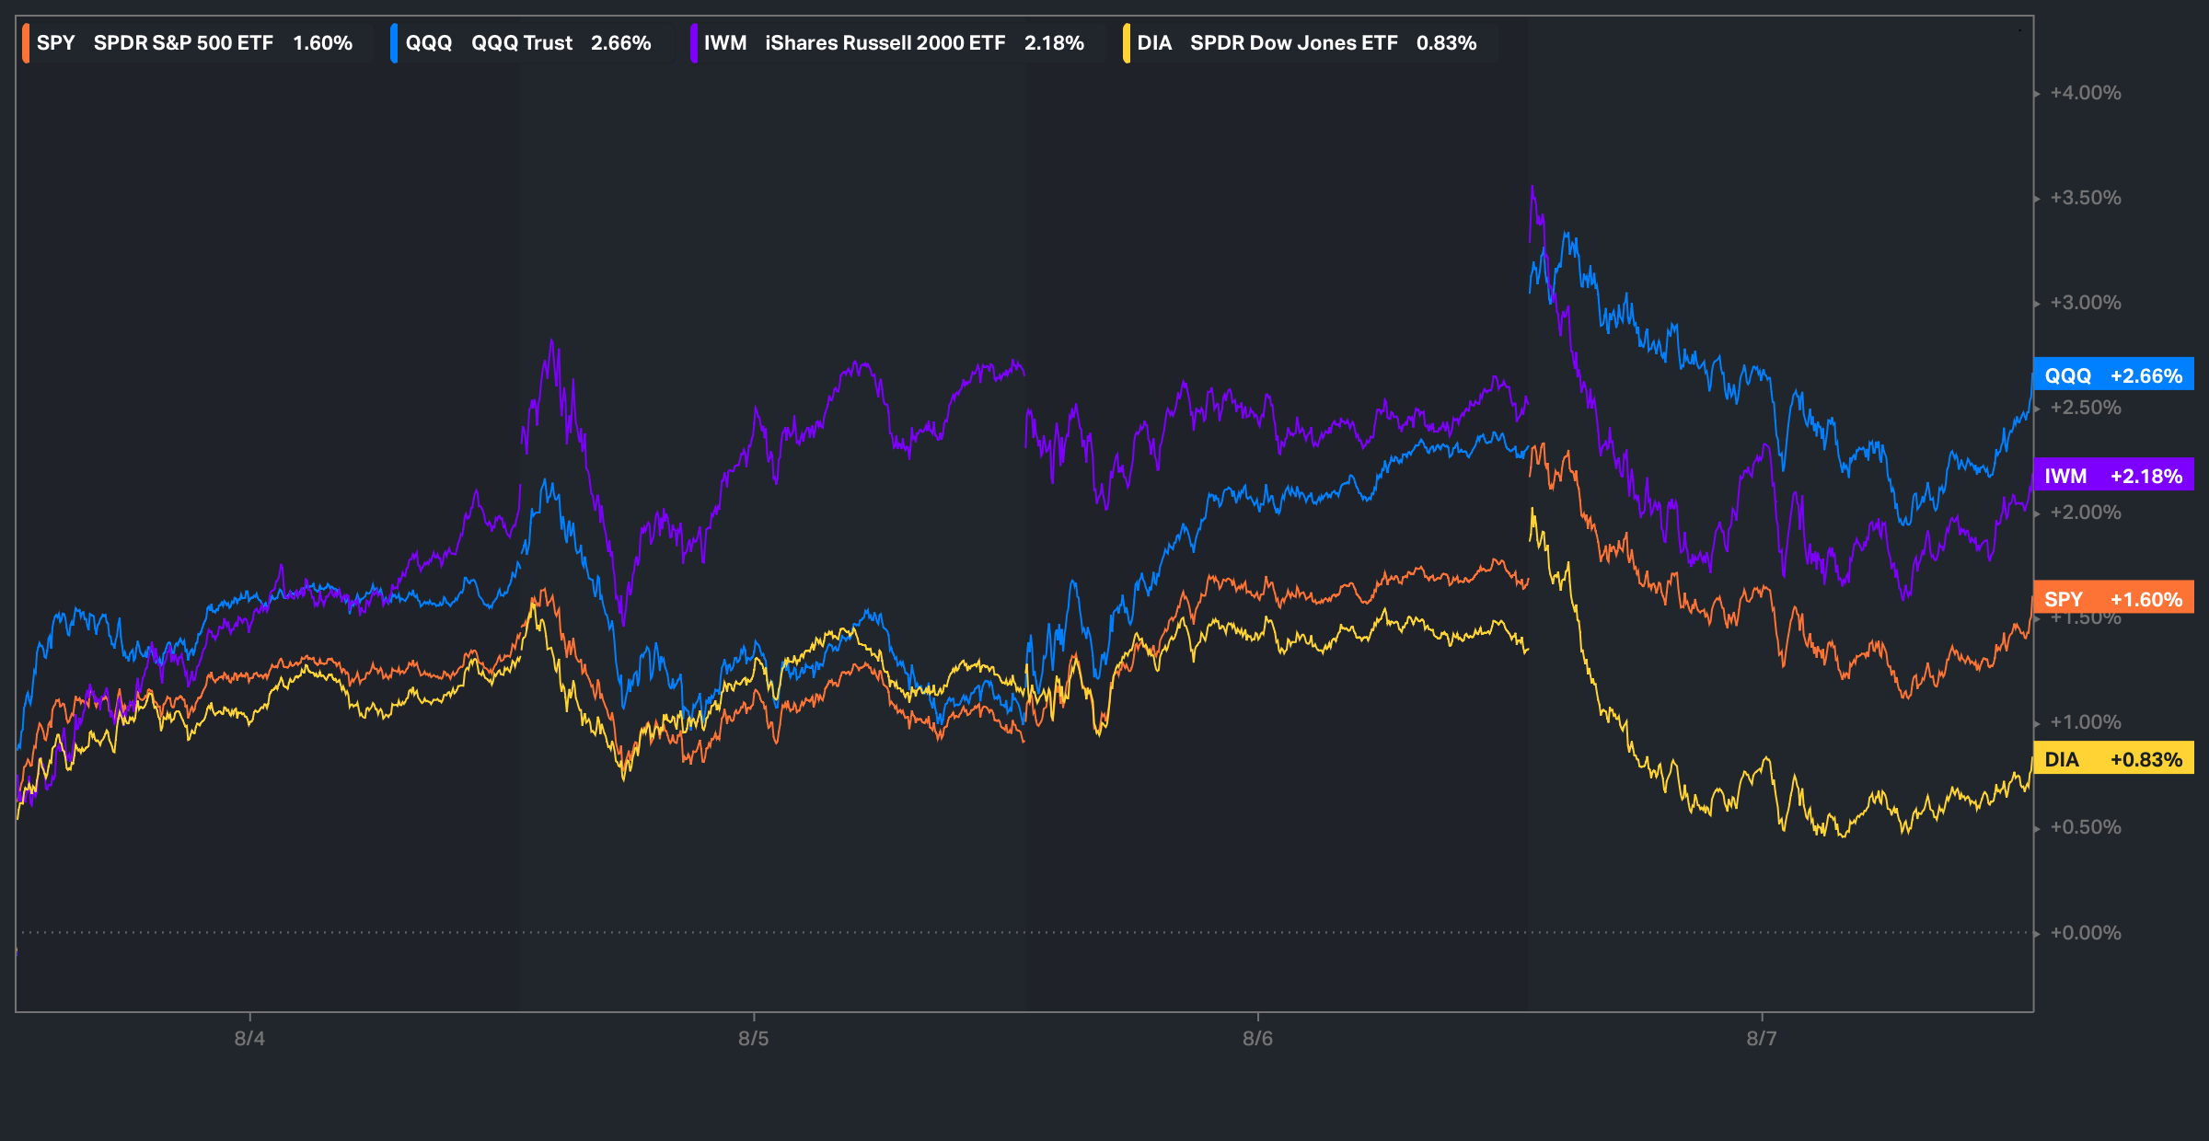Select the SPDR Dow Jones ETF legend entry
Image resolution: width=2209 pixels, height=1141 pixels.
(x=1293, y=43)
